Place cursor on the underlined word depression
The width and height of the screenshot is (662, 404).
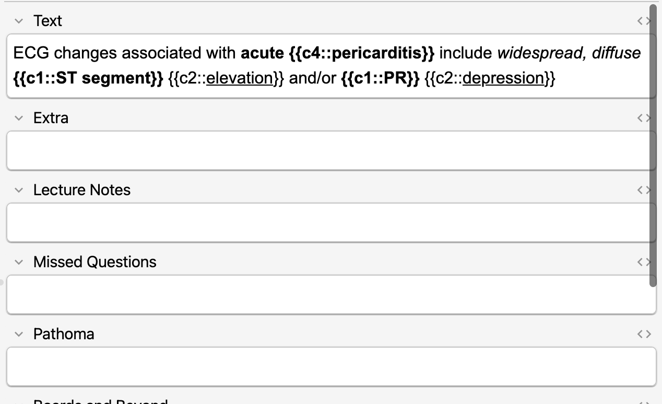[503, 78]
